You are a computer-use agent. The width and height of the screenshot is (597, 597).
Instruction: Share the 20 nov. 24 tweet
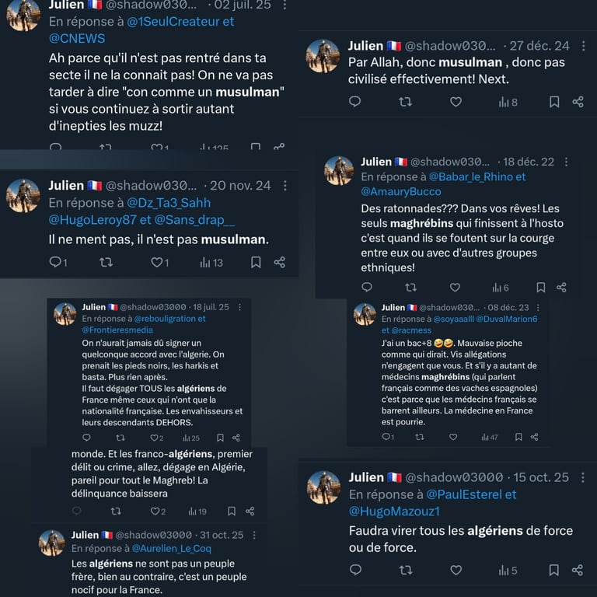[280, 262]
